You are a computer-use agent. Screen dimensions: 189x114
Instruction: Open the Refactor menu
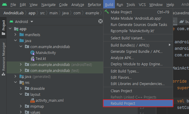pyautogui.click(x=94, y=5)
